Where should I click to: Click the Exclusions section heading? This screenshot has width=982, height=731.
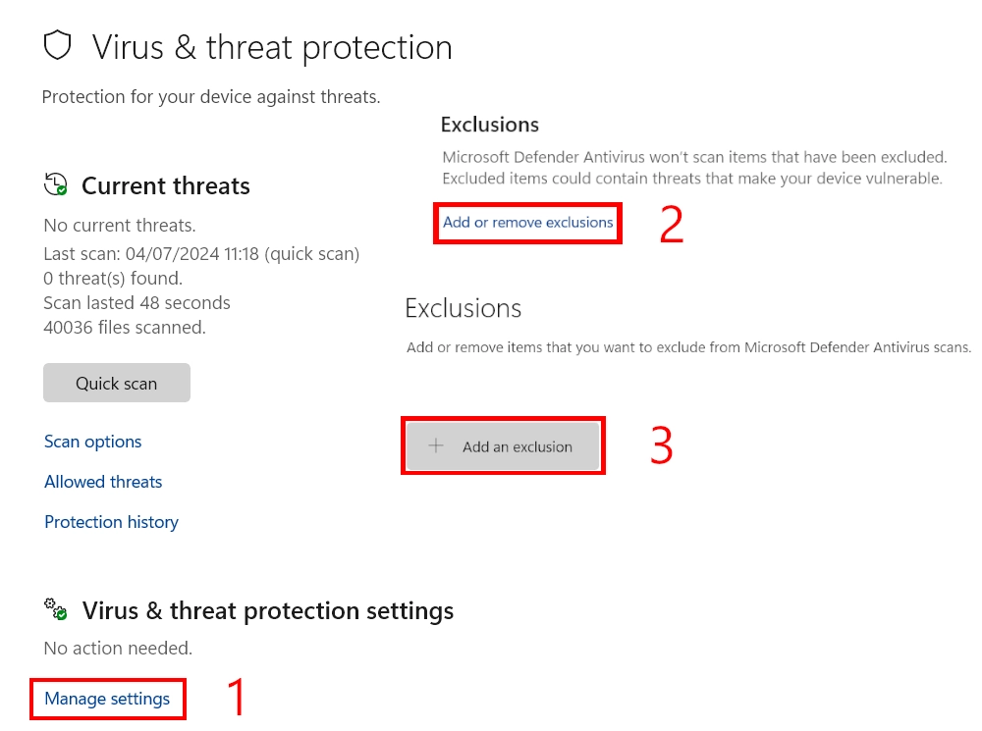click(x=489, y=124)
